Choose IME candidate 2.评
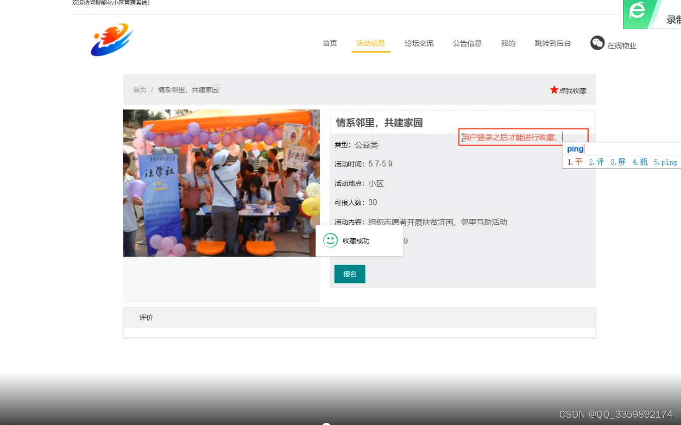 [x=596, y=162]
